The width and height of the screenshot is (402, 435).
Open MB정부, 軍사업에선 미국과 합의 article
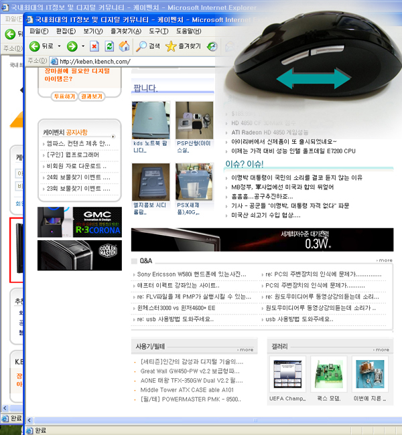[x=282, y=187]
